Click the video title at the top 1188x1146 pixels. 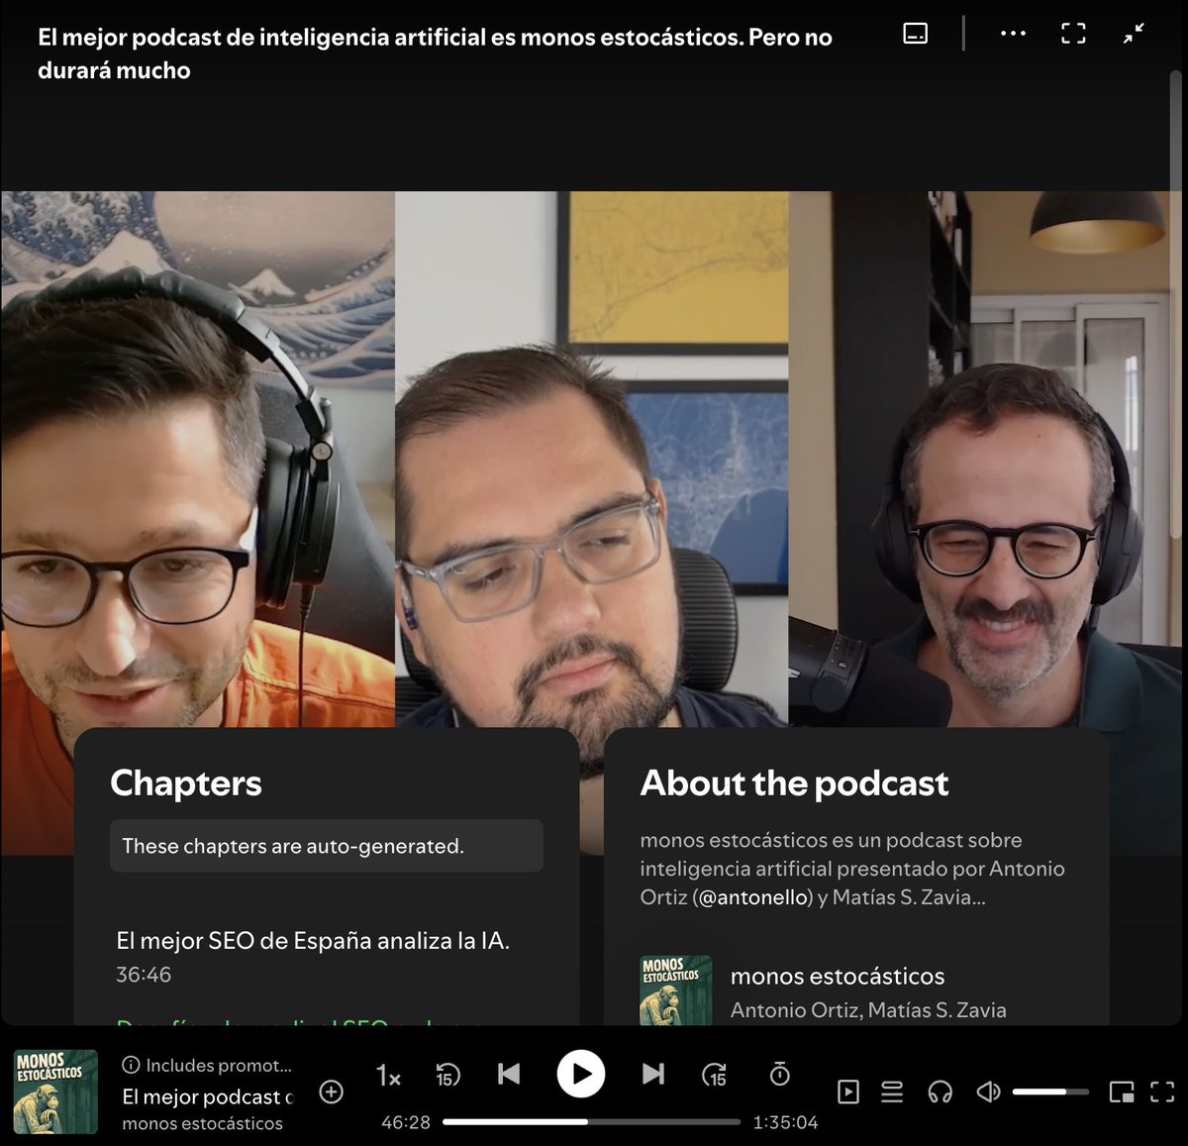[x=435, y=53]
